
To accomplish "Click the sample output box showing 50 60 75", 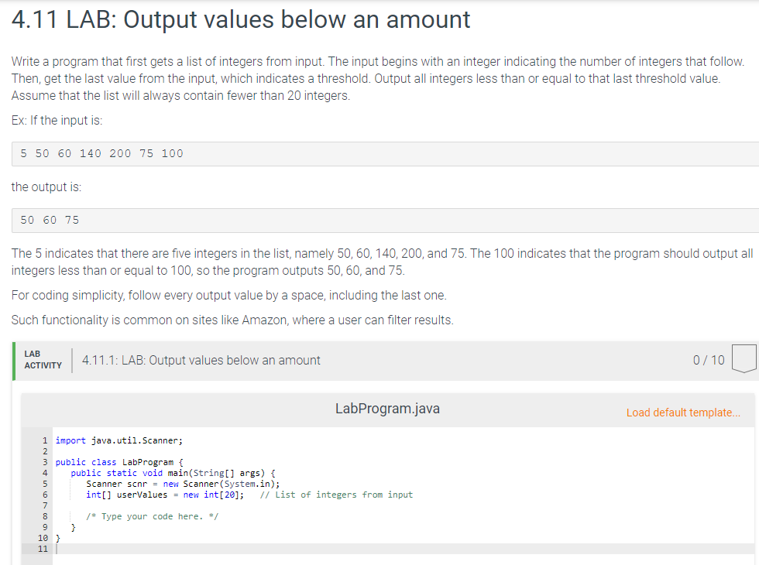I will tap(386, 221).
